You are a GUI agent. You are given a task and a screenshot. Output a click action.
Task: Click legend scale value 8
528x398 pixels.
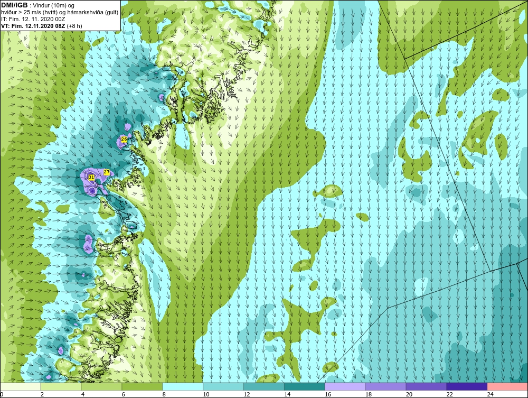click(164, 394)
